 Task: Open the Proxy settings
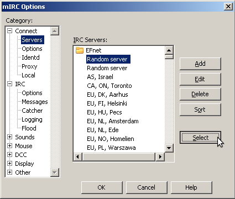point(29,66)
